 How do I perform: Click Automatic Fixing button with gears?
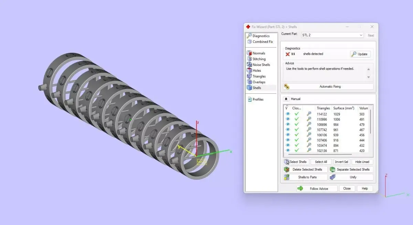point(328,86)
